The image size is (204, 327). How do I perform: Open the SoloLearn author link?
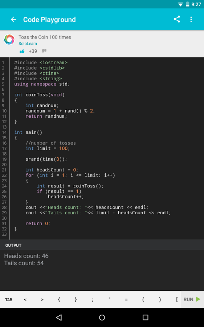28,44
